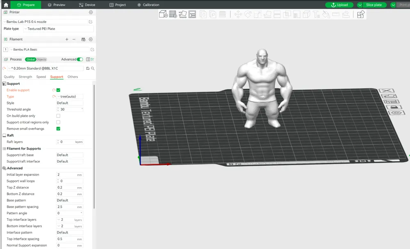Lock the plate using padlock icon
Screen dimensions: 410x249
coord(394,107)
